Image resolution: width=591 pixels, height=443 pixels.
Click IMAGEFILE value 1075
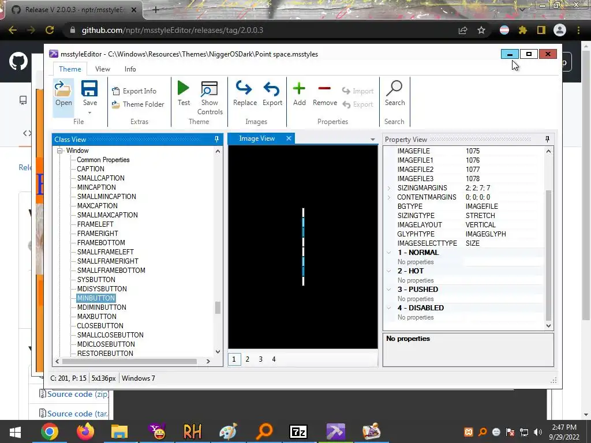(x=473, y=151)
